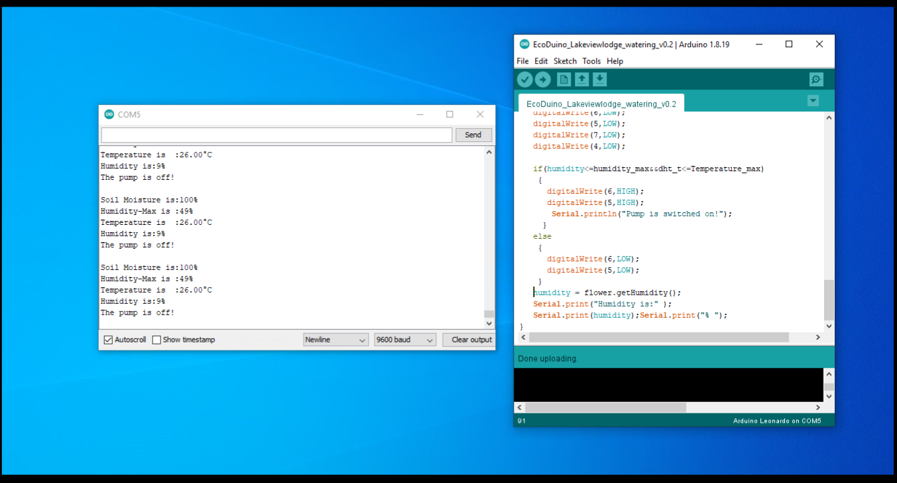Click line number 91 in status bar
The height and width of the screenshot is (483, 897).
coord(522,421)
